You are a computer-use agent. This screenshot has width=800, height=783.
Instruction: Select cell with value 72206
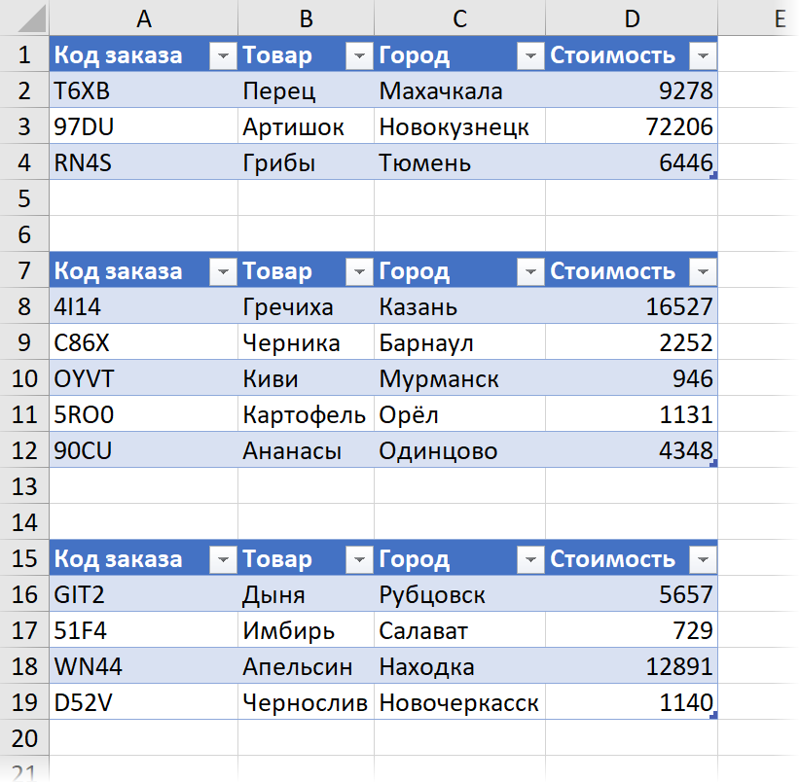click(x=632, y=126)
